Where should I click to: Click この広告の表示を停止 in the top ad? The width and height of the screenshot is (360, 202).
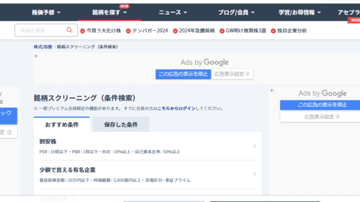pyautogui.click(x=183, y=74)
